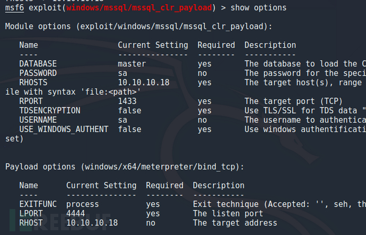Viewport: 366px width, 235px height.
Task: Click 'no' in the USERNAME row
Action: coord(202,121)
